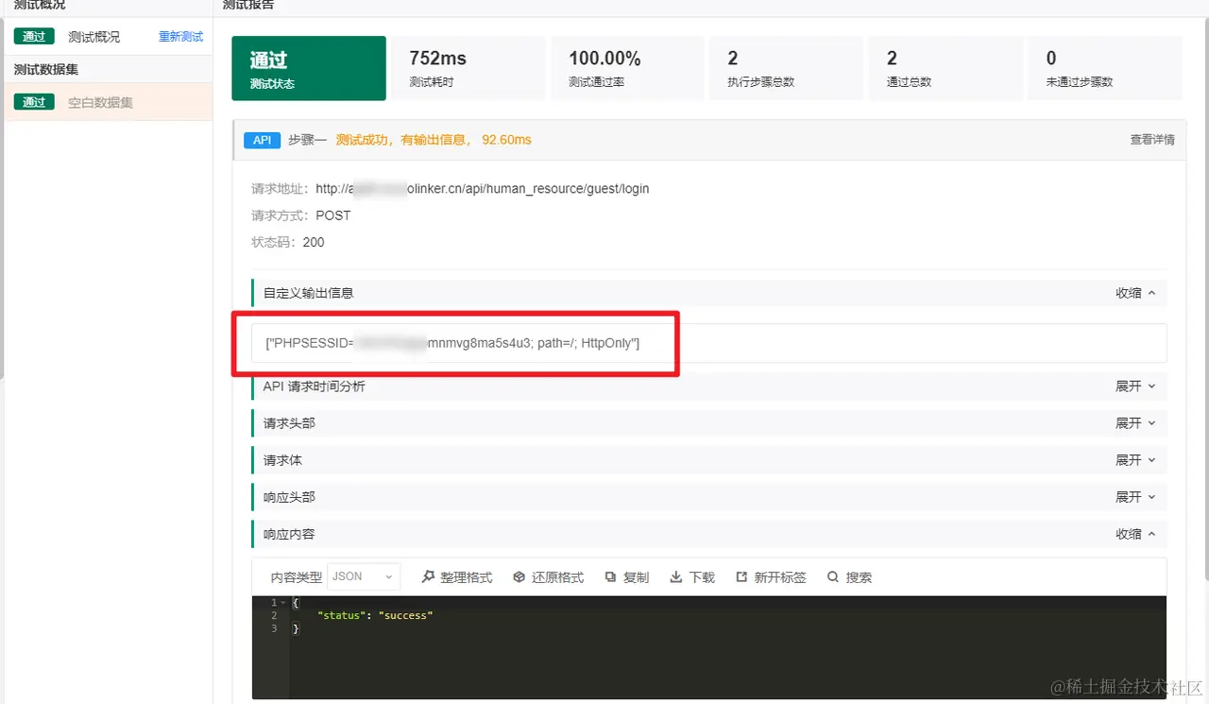Image resolution: width=1209 pixels, height=704 pixels.
Task: Click the PHPSESSID output text box
Action: coord(709,343)
